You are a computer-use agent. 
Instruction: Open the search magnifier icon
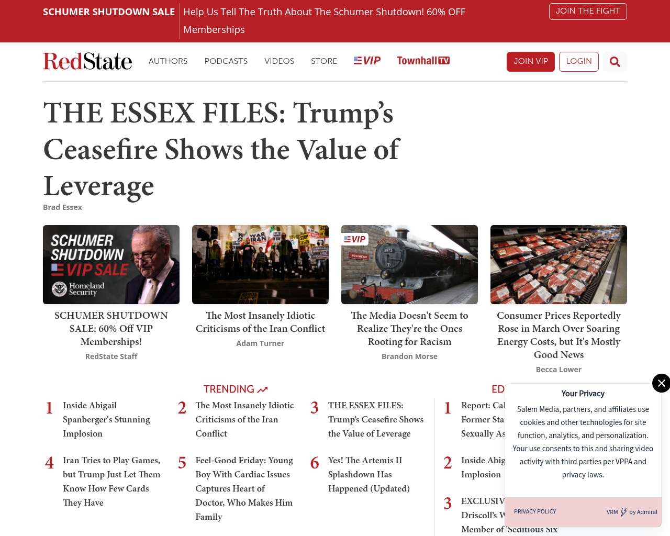615,62
